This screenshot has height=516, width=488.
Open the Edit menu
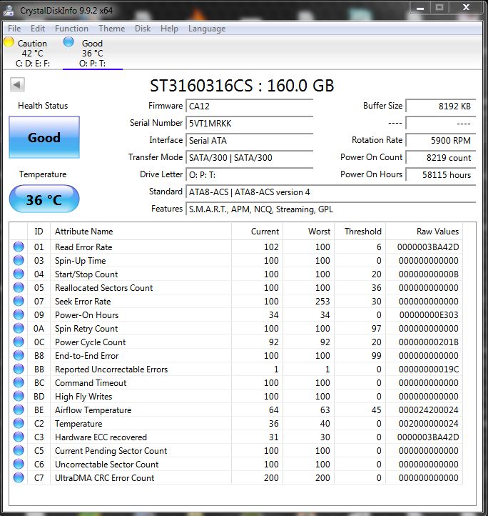tap(38, 29)
